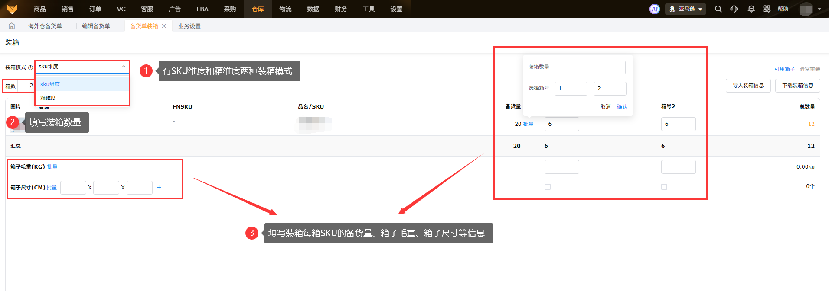The image size is (829, 291).
Task: Click the 帮助 link
Action: tap(783, 9)
